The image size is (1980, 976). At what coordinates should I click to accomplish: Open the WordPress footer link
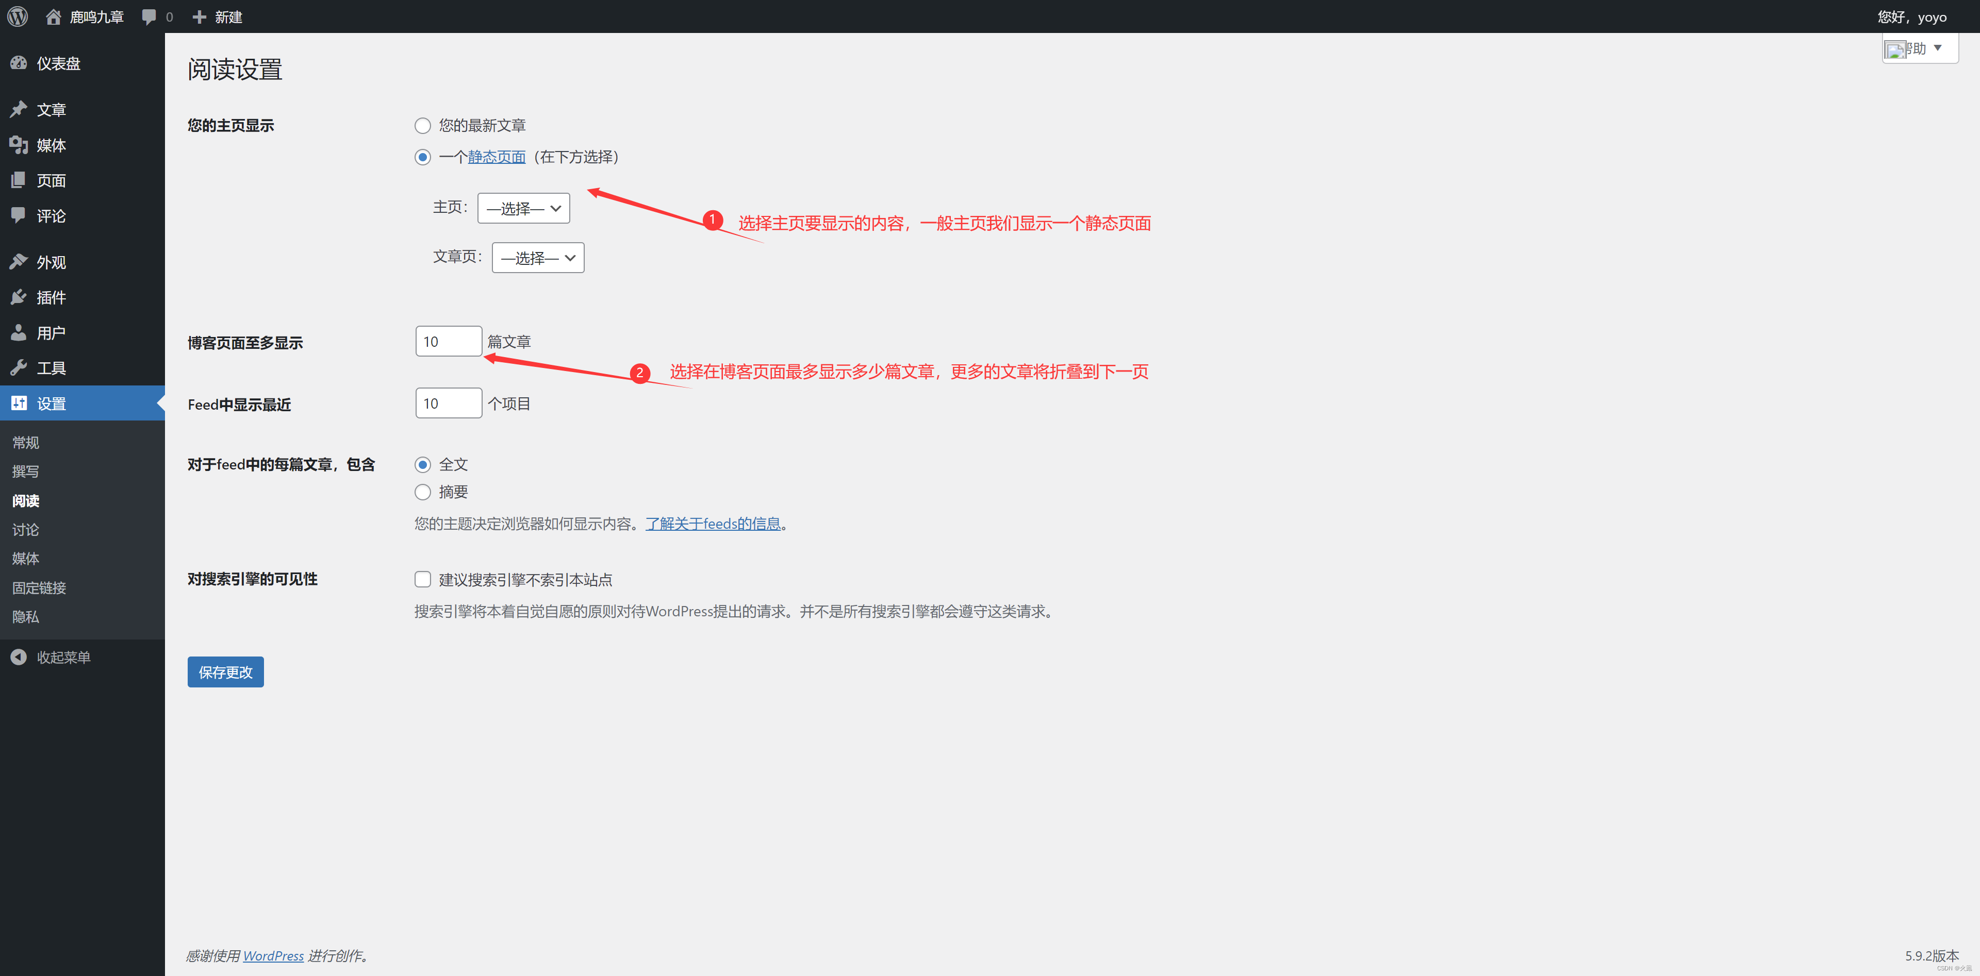(x=273, y=956)
